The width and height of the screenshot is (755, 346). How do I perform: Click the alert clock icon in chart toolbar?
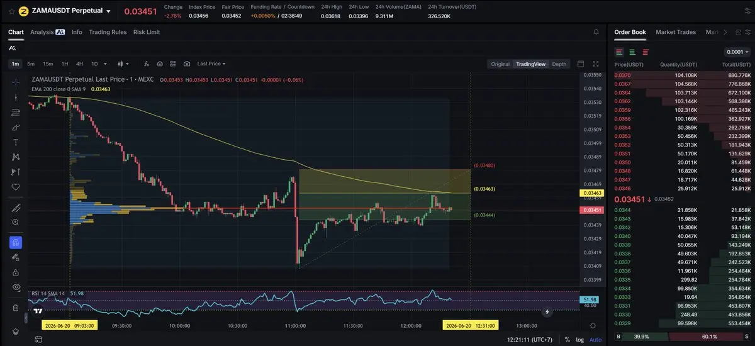(x=160, y=64)
